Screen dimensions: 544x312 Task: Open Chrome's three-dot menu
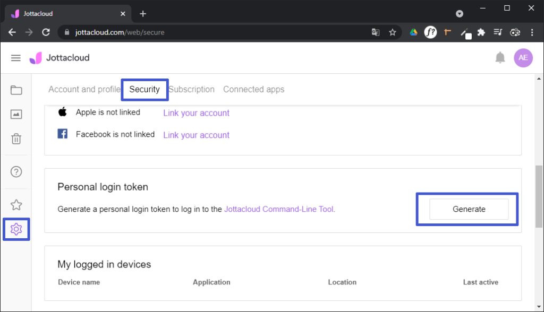(x=532, y=32)
